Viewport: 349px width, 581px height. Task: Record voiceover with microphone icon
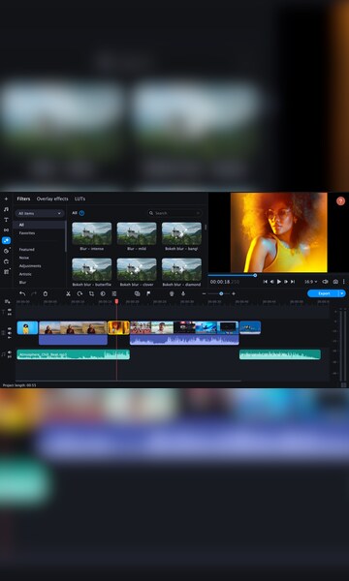(183, 293)
